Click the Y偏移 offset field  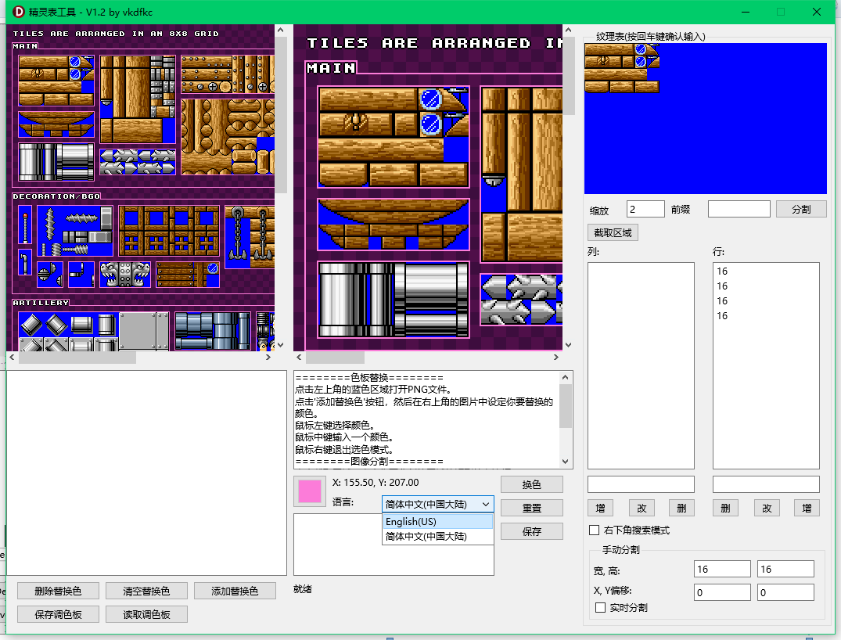785,592
